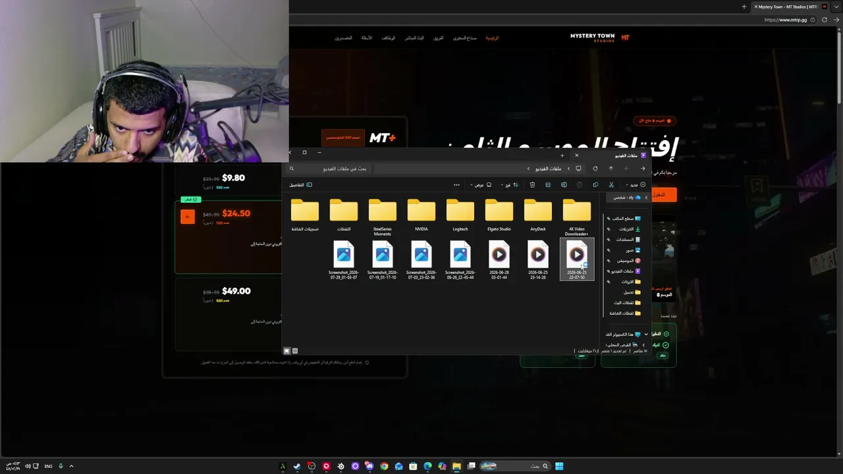
Task: Select image Screenshot_2026-07-29_01-03-07
Action: click(344, 260)
